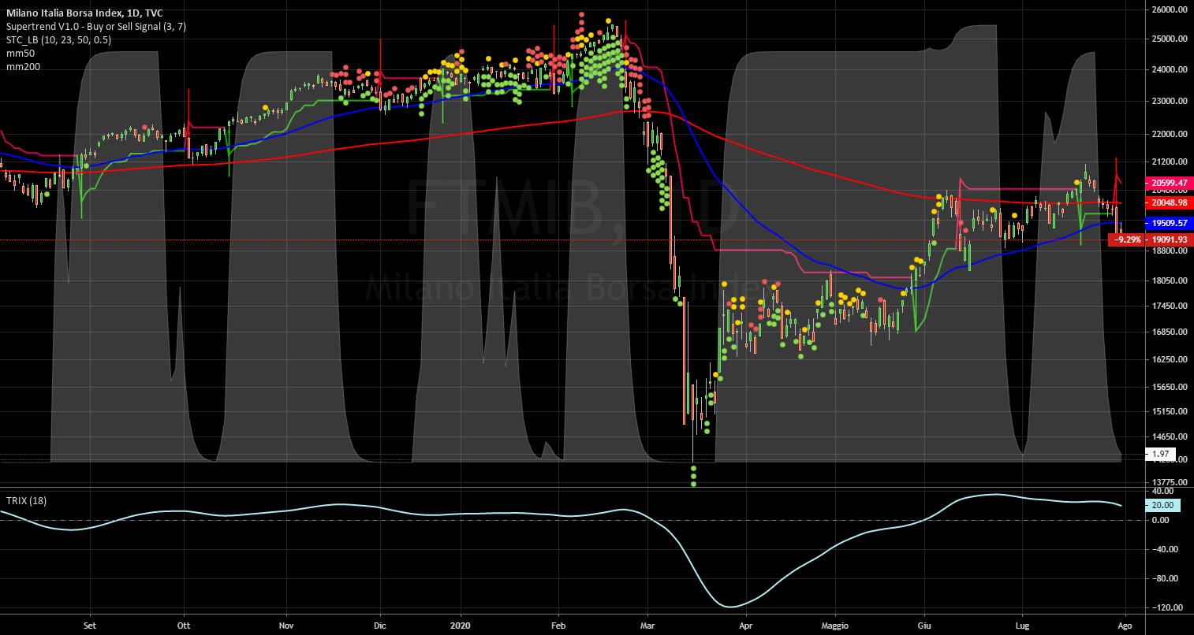Click the blue 19509.57 mm50 price tag
This screenshot has width=1194, height=635.
1168,223
